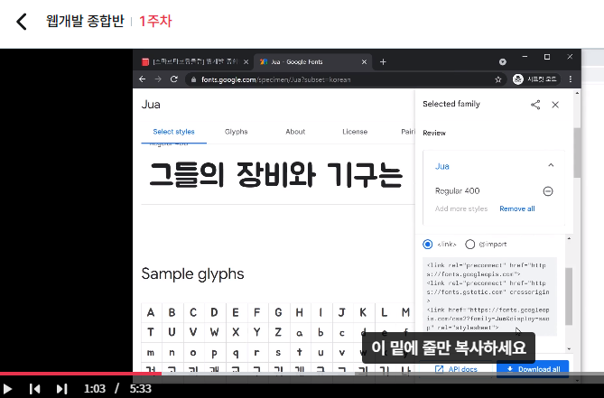Click the Sample glyphs heading

click(x=192, y=273)
